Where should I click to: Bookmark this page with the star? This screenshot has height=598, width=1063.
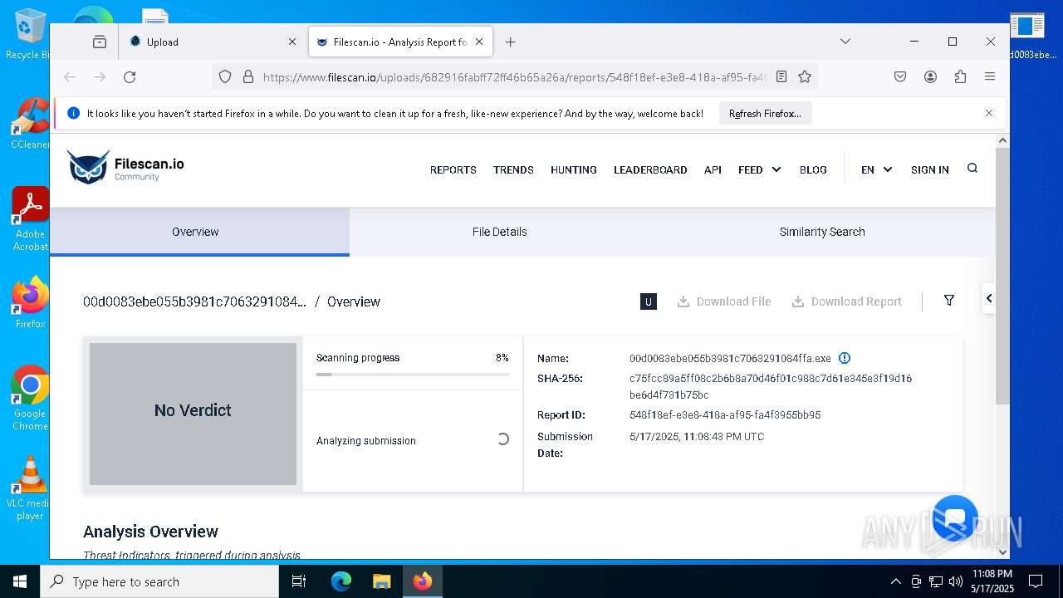[x=805, y=77]
